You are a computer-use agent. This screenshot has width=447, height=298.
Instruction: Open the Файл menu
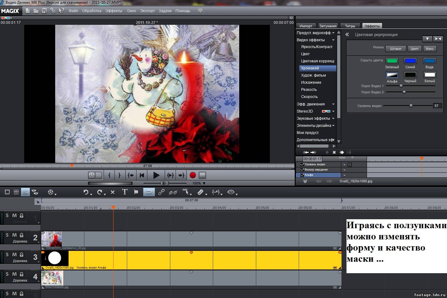(73, 11)
